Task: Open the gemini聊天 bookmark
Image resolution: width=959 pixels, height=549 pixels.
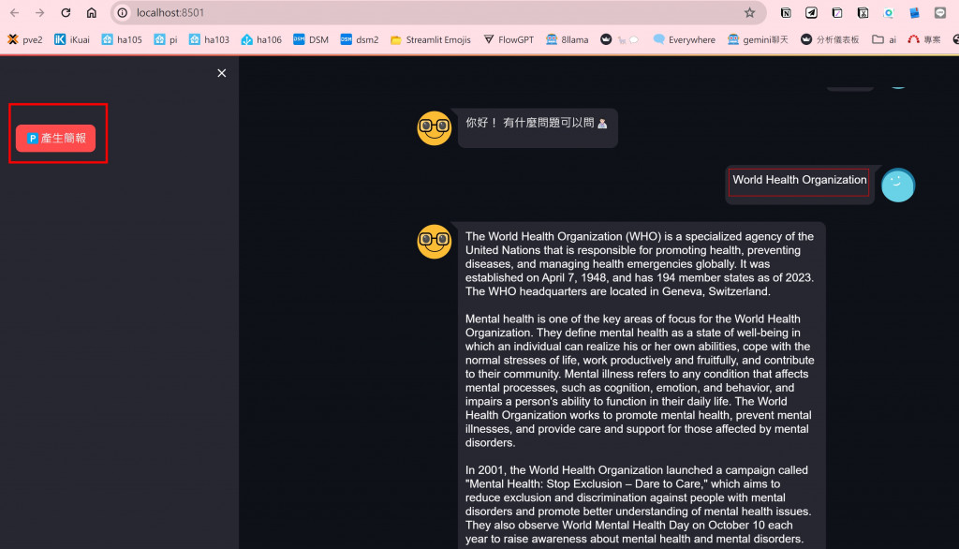Action: click(758, 39)
